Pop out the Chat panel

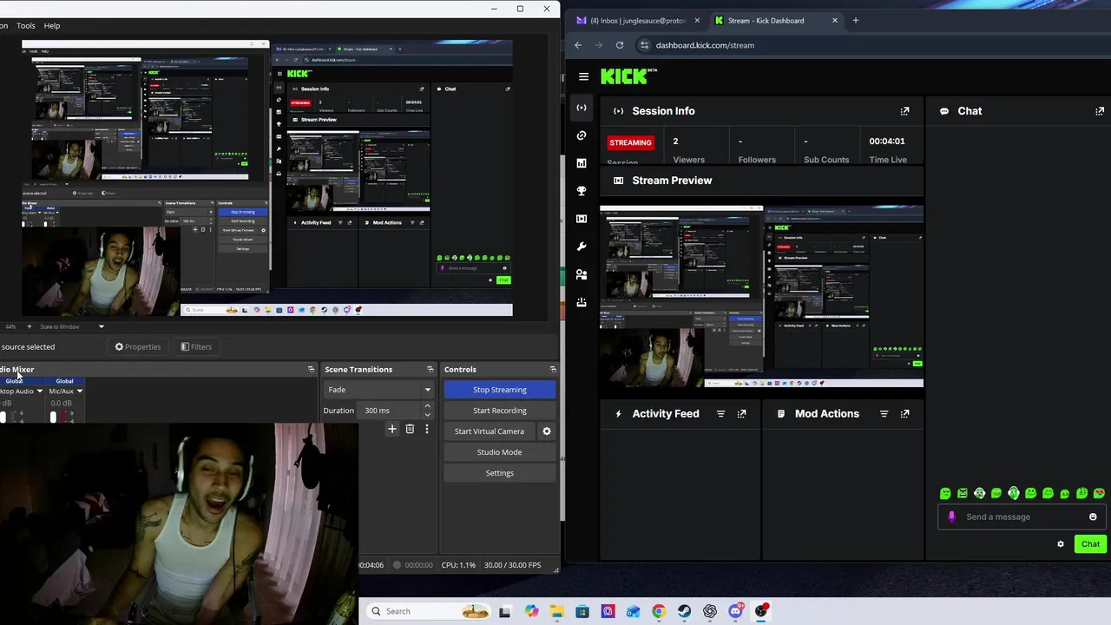tap(1100, 111)
